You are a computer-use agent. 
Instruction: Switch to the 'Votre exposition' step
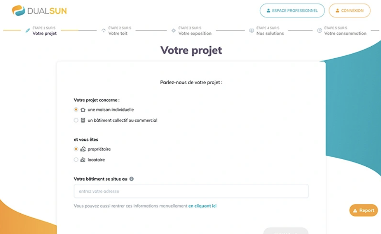(194, 33)
